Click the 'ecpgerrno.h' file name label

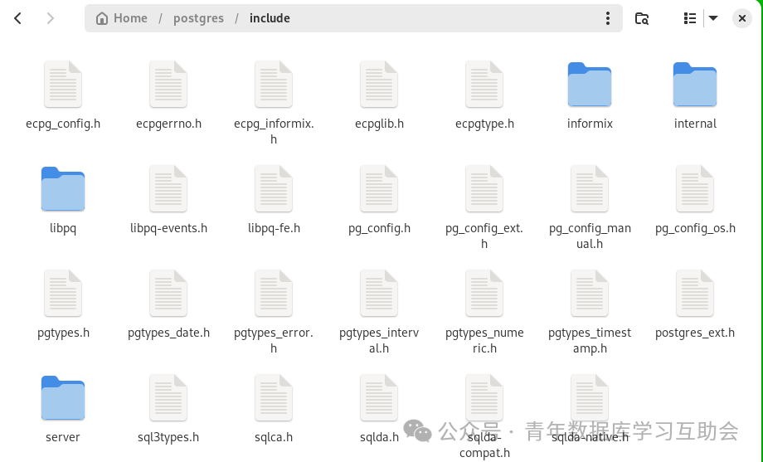[x=168, y=124]
